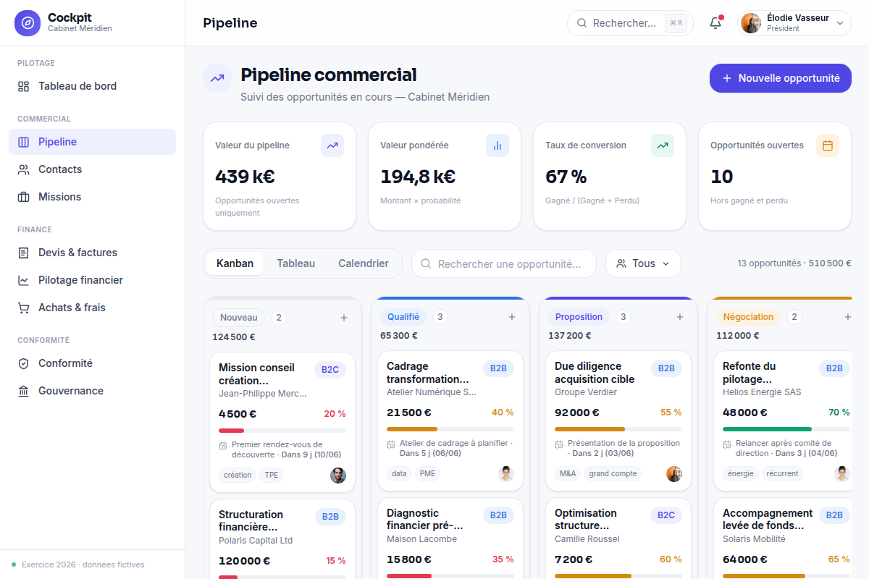Screen dimensions: 869x579
Task: Click the Nouveau column label
Action: 239,317
